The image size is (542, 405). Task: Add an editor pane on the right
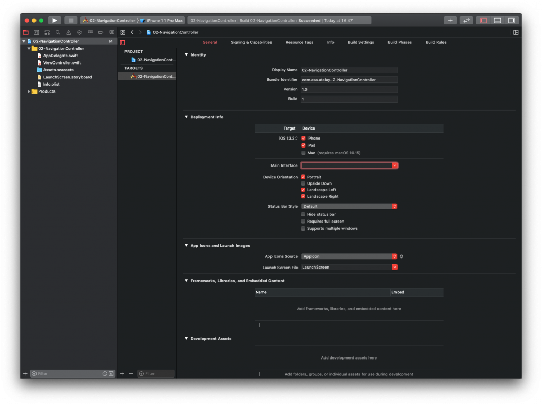tap(516, 32)
